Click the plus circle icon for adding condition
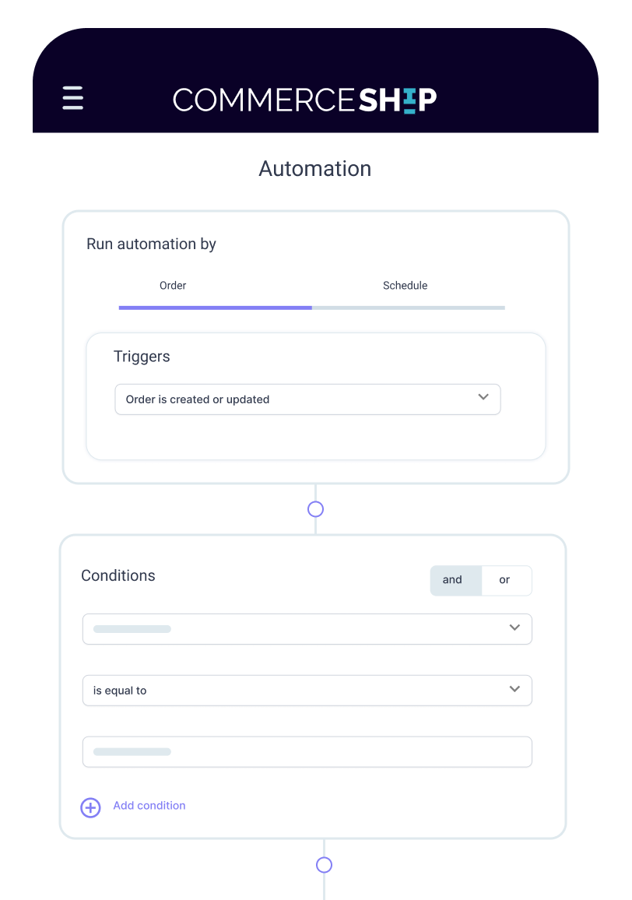 pos(90,807)
